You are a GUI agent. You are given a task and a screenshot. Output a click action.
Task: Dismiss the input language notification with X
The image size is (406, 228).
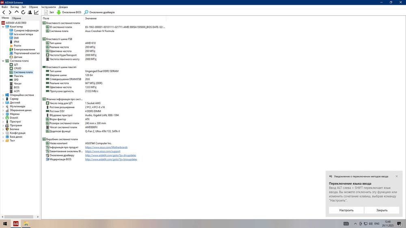[x=397, y=176]
